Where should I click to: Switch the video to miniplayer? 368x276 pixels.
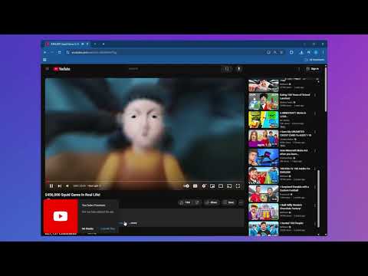(212, 186)
